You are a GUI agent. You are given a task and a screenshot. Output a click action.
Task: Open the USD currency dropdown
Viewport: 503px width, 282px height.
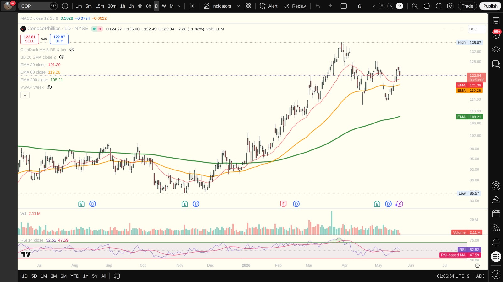477,29
